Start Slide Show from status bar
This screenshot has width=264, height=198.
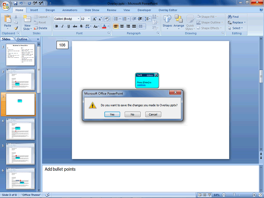pyautogui.click(x=209, y=195)
